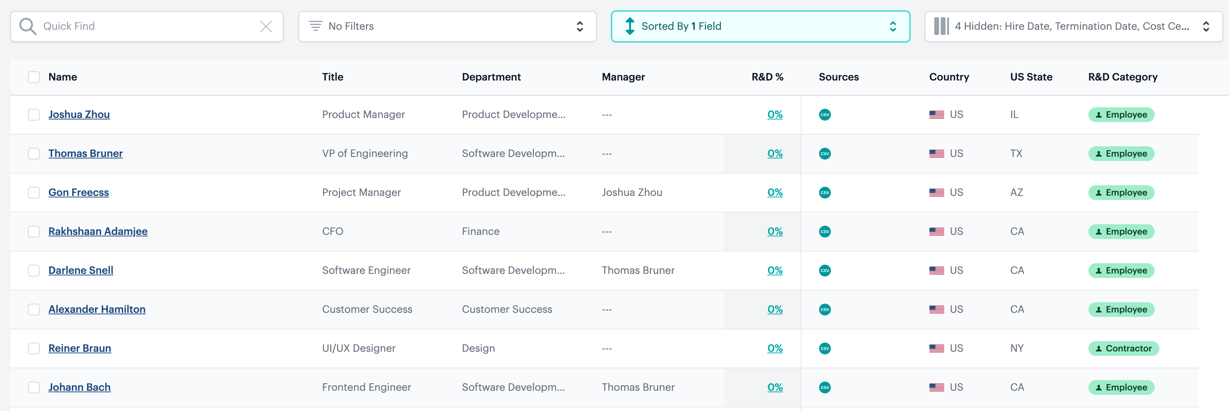Viewport: 1229px width, 411px height.
Task: Click the CSV source icon for Joshua Zhou
Action: click(824, 114)
